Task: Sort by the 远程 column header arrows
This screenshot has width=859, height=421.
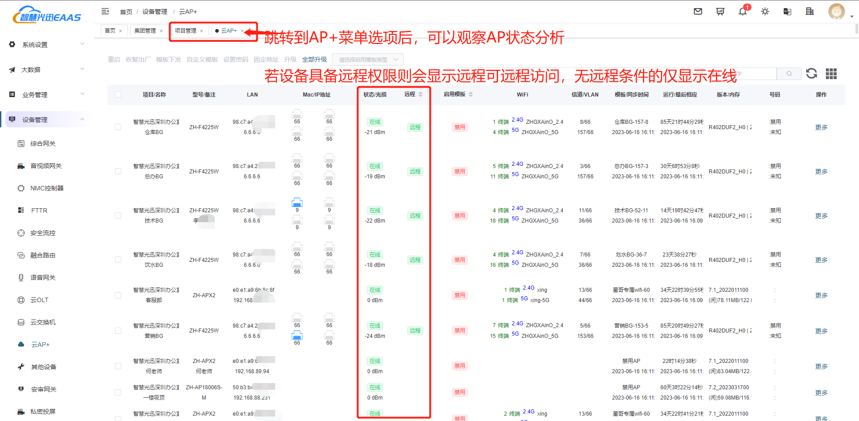Action: click(x=421, y=94)
